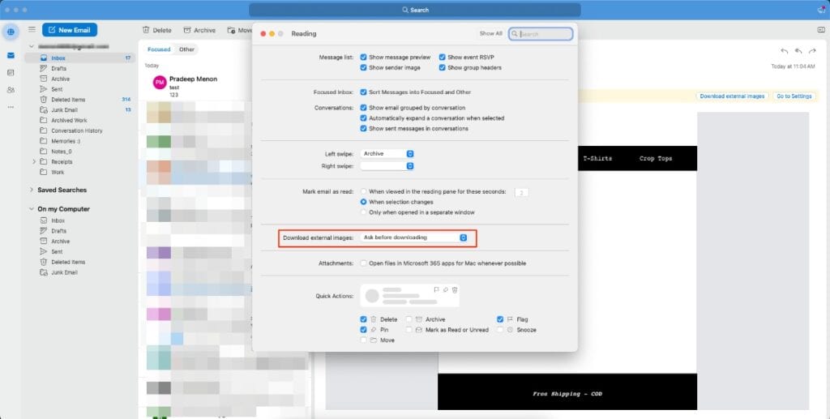This screenshot has height=419, width=830.
Task: Open Download external images dropdown
Action: 414,237
